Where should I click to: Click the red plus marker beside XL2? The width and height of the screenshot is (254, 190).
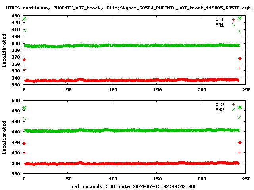point(233,104)
